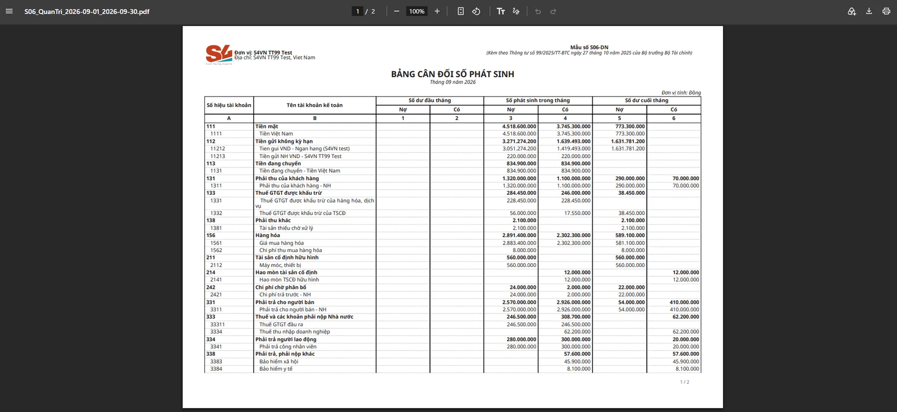The image size is (897, 412).
Task: Click the Đơn vị: S4VN TT99 Test line
Action: tap(263, 52)
